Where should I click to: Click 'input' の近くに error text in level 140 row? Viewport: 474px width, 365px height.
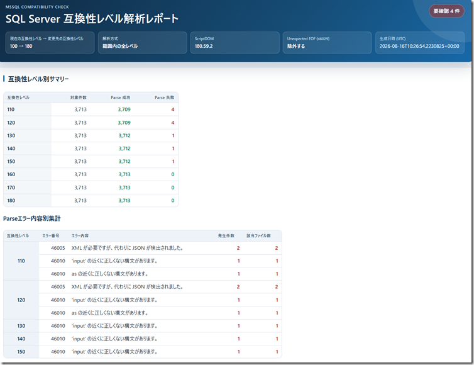(x=114, y=339)
